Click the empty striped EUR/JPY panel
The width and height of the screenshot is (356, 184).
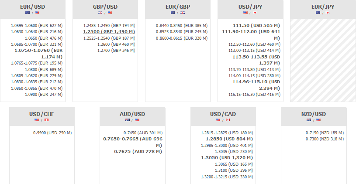click(323, 60)
